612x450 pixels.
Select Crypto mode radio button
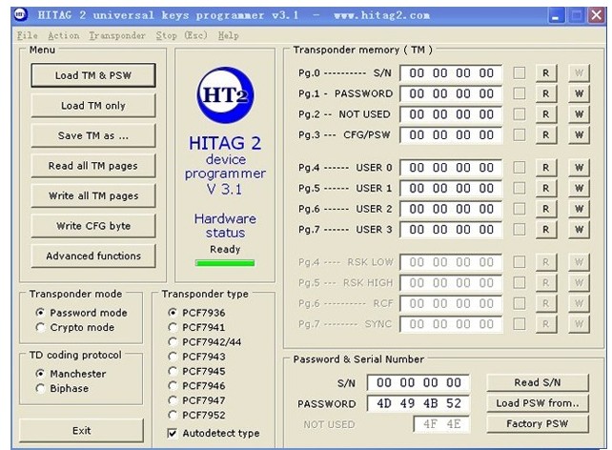pyautogui.click(x=40, y=327)
